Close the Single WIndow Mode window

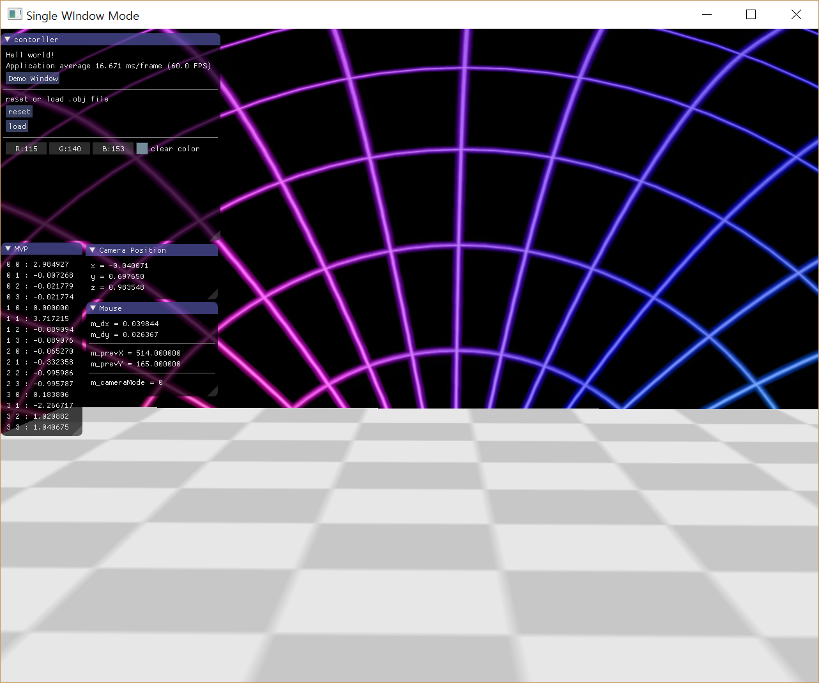click(796, 15)
